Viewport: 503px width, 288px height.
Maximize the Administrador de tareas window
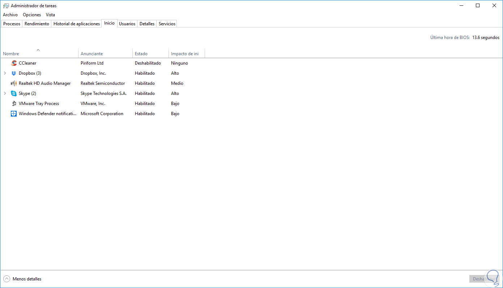[x=478, y=6]
